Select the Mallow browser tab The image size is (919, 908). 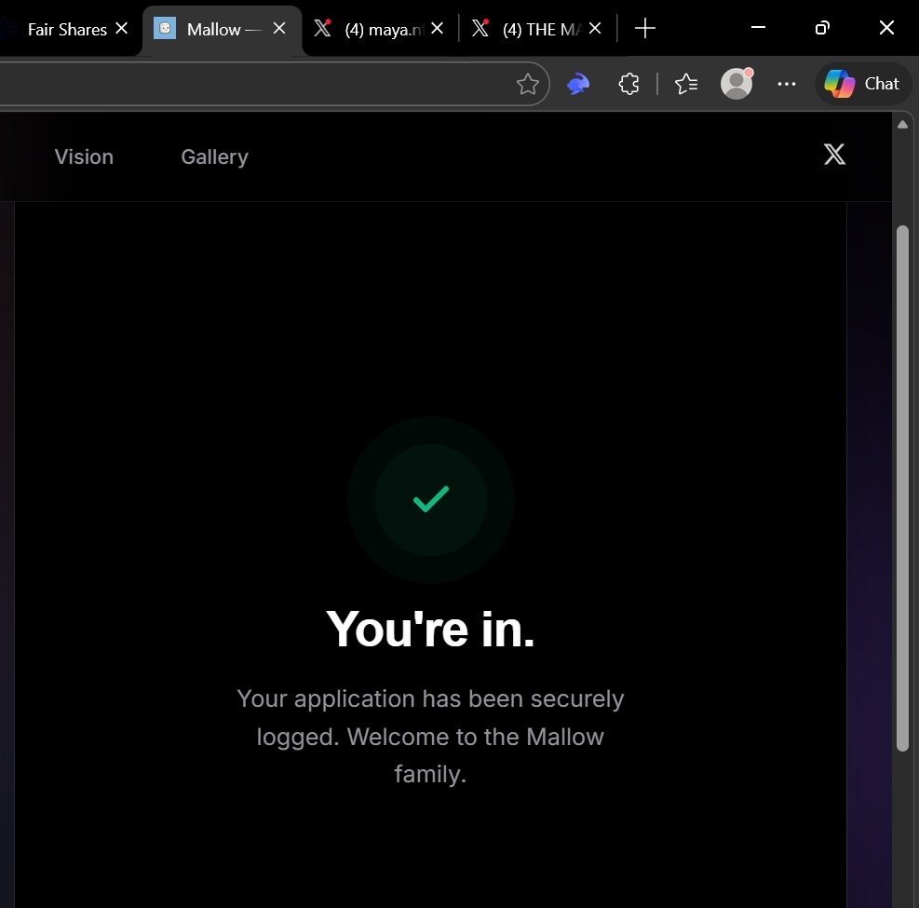click(222, 29)
